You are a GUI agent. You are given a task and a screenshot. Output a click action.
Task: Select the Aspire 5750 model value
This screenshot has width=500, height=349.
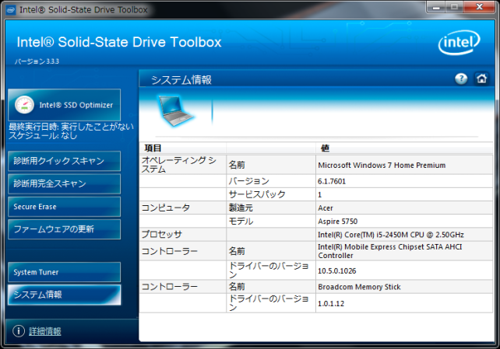point(338,221)
